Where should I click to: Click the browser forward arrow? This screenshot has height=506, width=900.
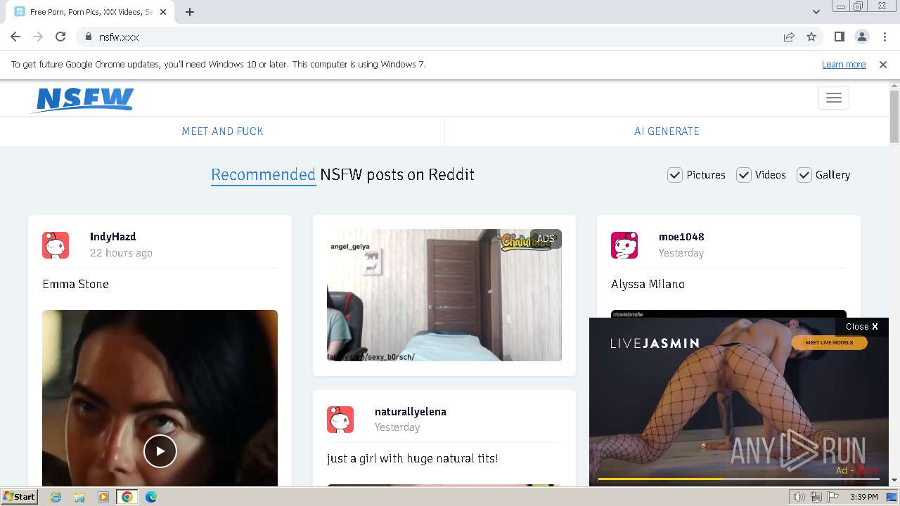click(x=38, y=37)
